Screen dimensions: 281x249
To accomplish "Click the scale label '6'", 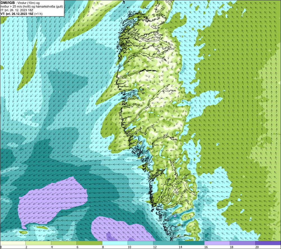I will (78, 247).
